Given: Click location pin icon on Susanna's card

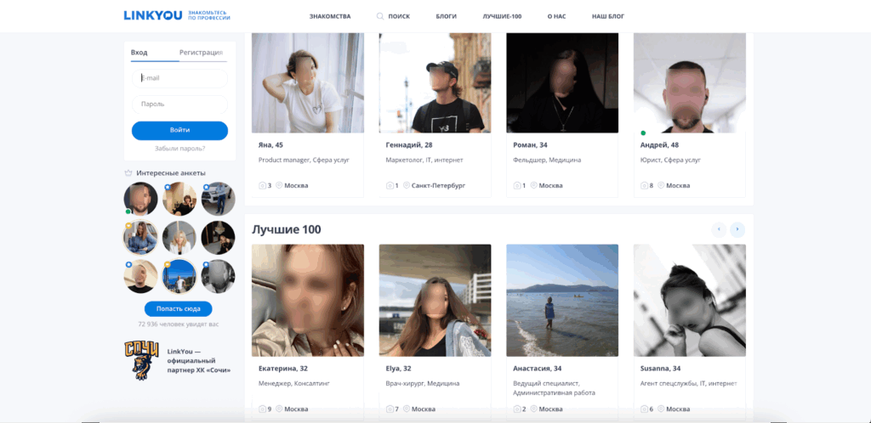Looking at the screenshot, I should pyautogui.click(x=661, y=409).
